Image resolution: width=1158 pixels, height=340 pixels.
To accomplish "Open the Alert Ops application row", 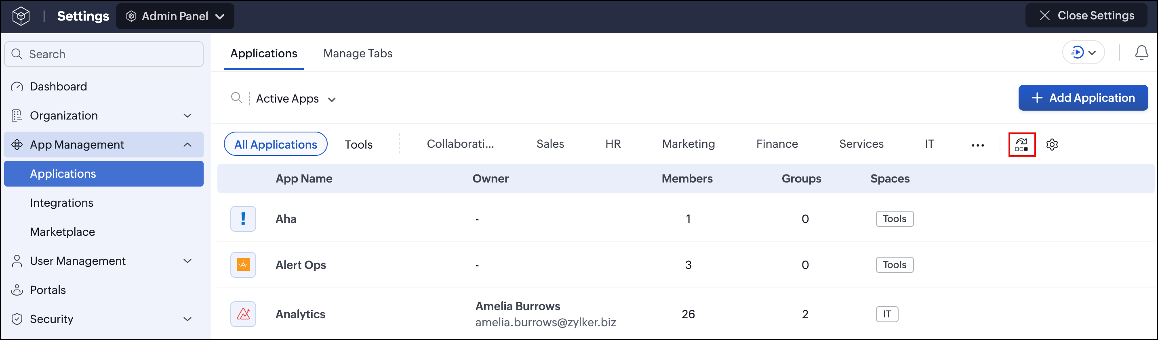I will (686, 265).
